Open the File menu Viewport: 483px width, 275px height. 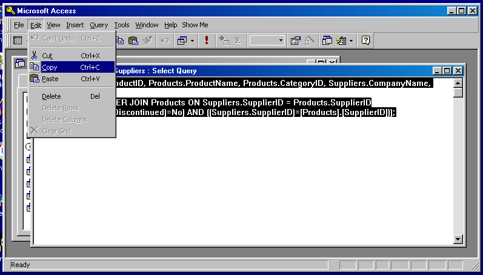click(19, 25)
